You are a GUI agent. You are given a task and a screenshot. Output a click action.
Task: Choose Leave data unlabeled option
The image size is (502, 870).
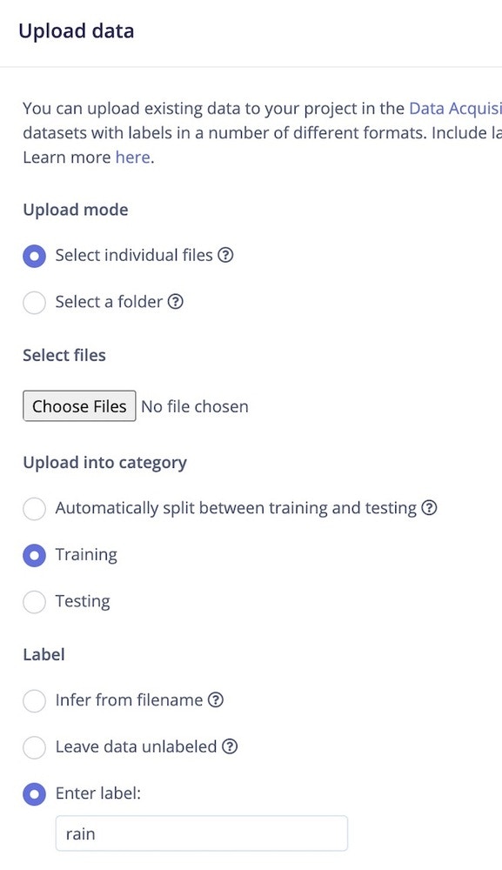[35, 747]
